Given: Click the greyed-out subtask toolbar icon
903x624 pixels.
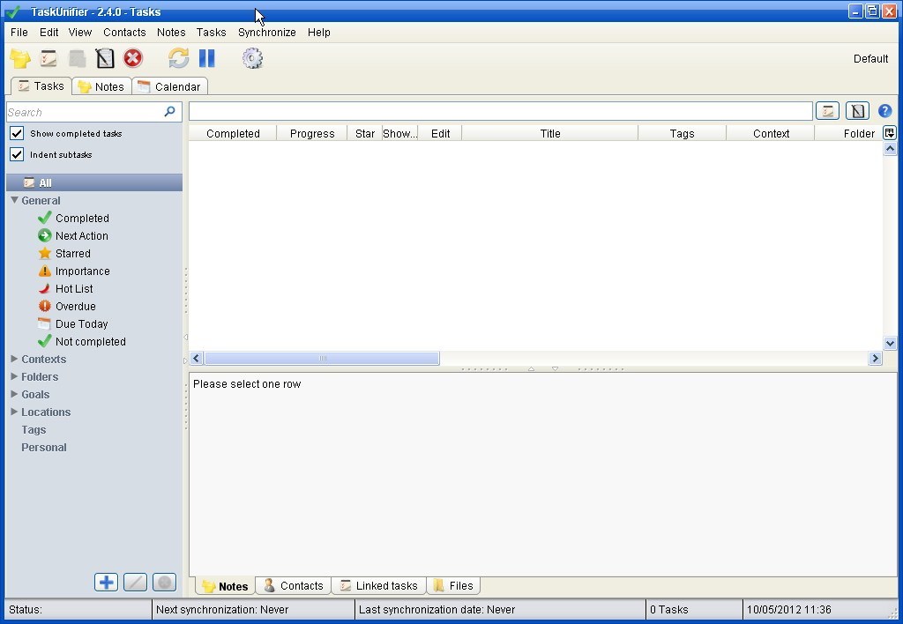Looking at the screenshot, I should 77,58.
